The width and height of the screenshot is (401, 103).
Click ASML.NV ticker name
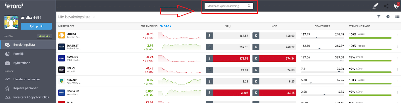(72, 57)
